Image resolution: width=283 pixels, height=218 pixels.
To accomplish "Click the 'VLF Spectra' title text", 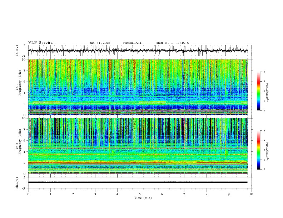I will [40, 43].
